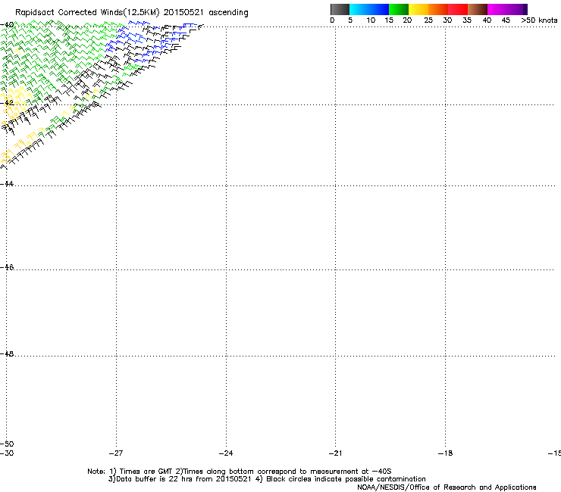The width and height of the screenshot is (561, 492).
Task: Click the '>50 knots' legend label
Action: (539, 20)
